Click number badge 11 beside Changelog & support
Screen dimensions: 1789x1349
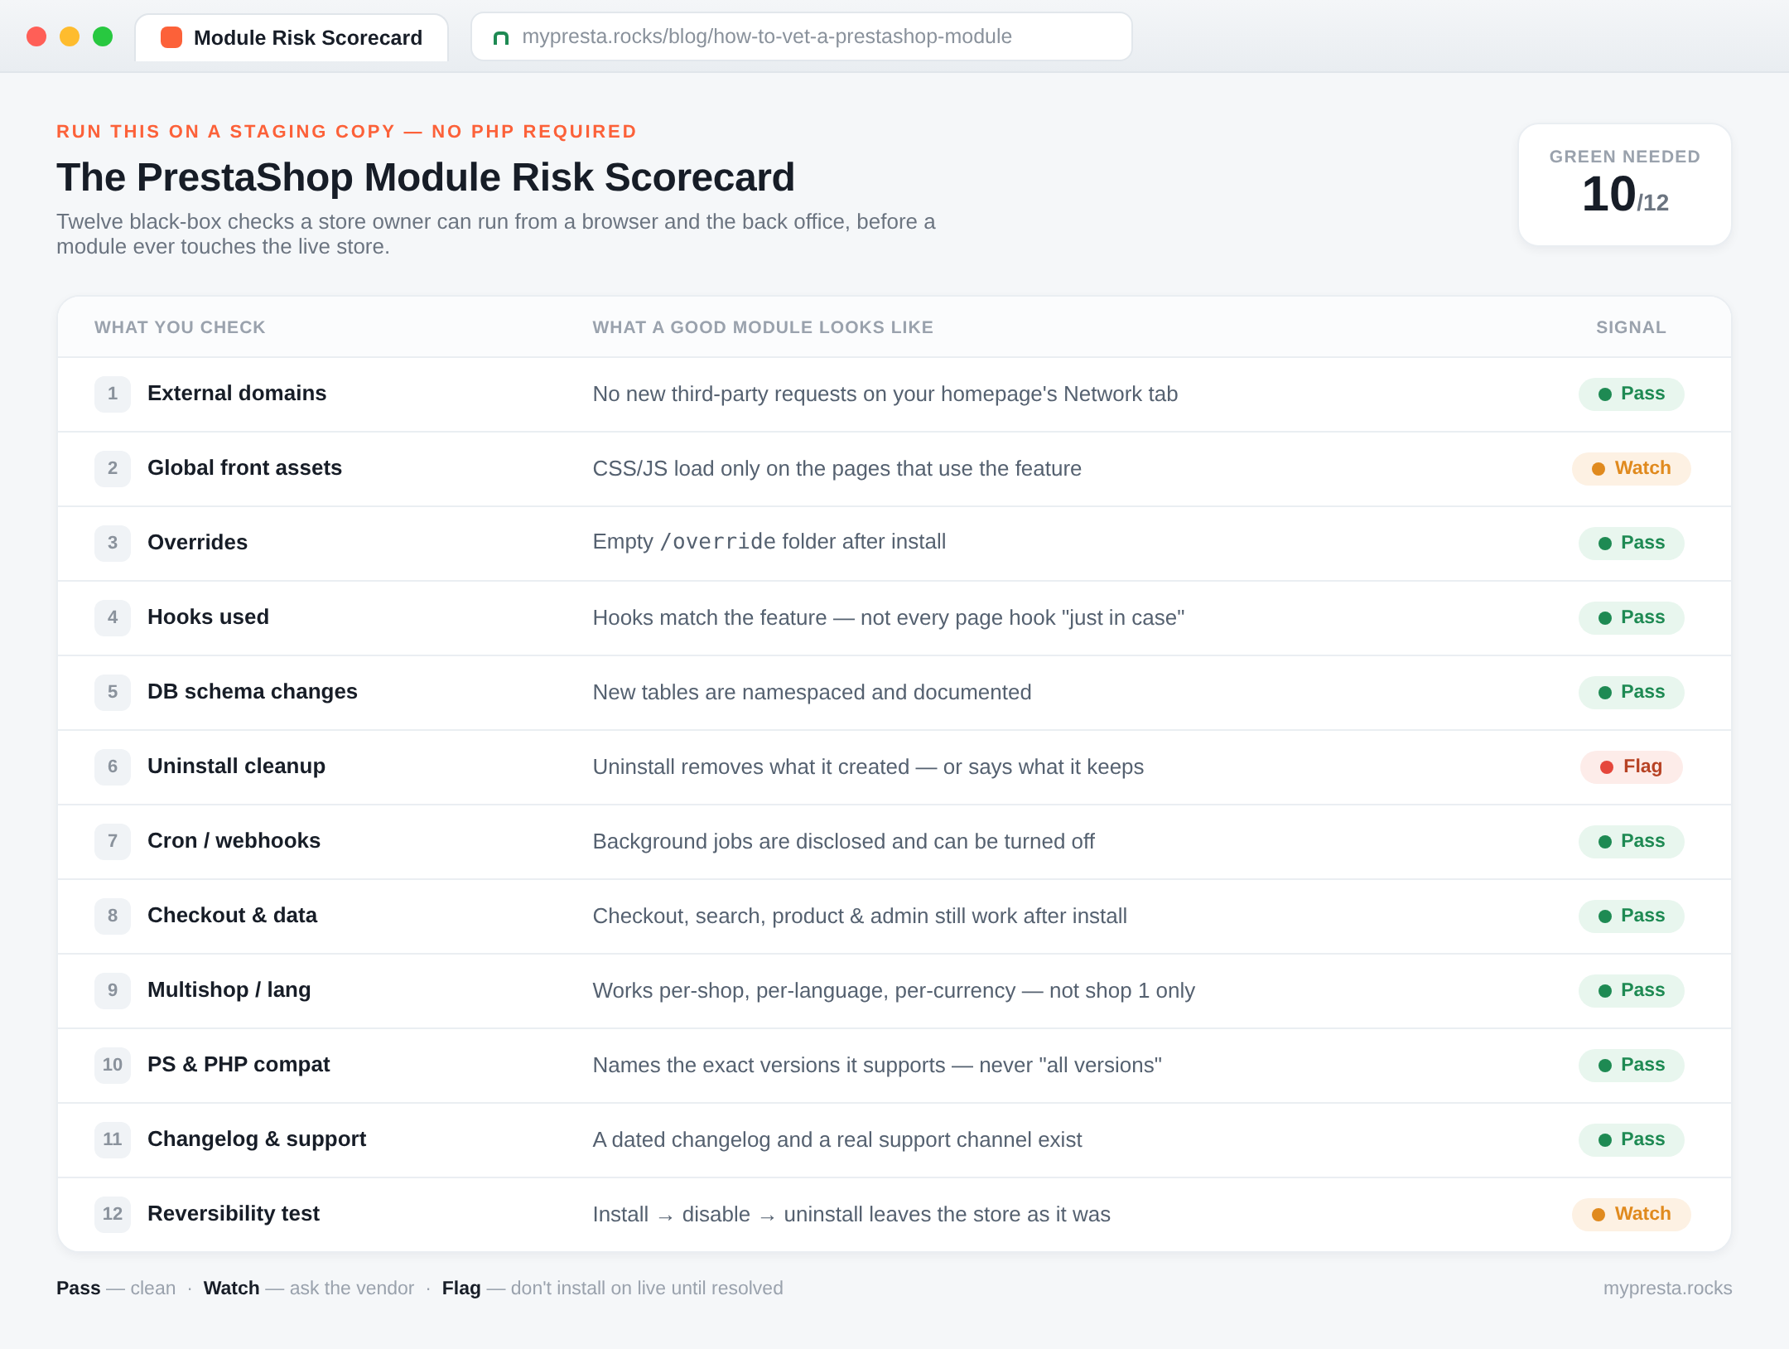(x=113, y=1139)
